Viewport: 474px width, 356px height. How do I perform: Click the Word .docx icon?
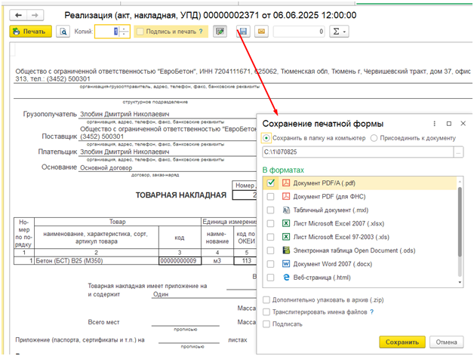point(285,264)
